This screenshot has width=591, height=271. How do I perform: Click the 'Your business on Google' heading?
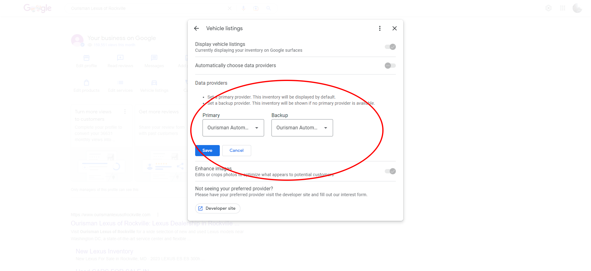pyautogui.click(x=122, y=38)
